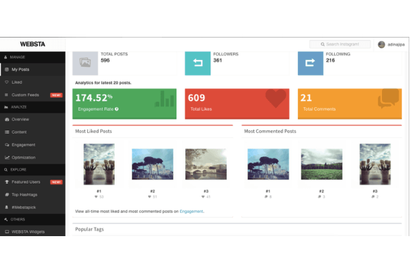The height and width of the screenshot is (273, 410).
Task: Open the Optimization page
Action: pyautogui.click(x=33, y=158)
